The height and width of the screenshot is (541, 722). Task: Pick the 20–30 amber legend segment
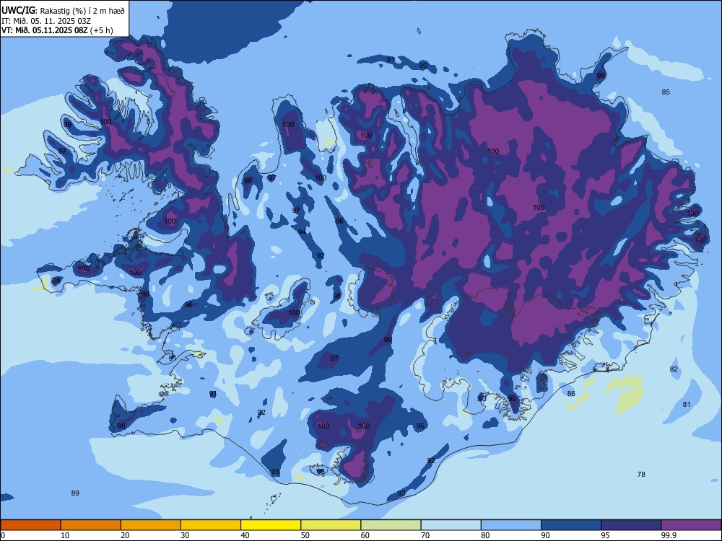pyautogui.click(x=151, y=525)
